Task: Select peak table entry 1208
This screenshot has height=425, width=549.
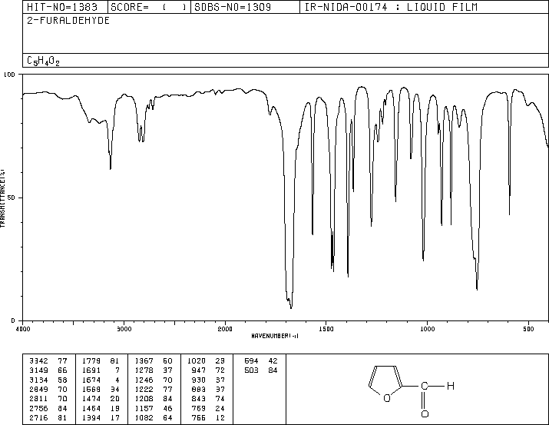Action: click(144, 399)
